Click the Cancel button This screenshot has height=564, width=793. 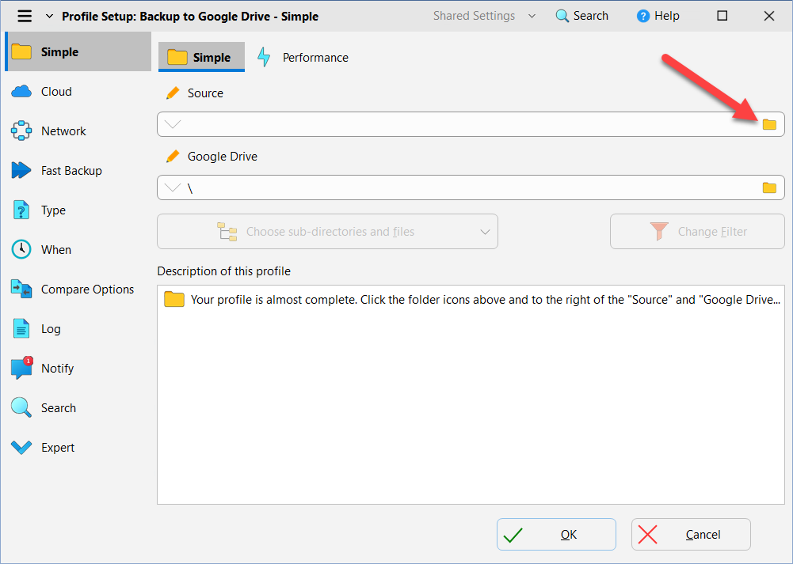pyautogui.click(x=691, y=534)
